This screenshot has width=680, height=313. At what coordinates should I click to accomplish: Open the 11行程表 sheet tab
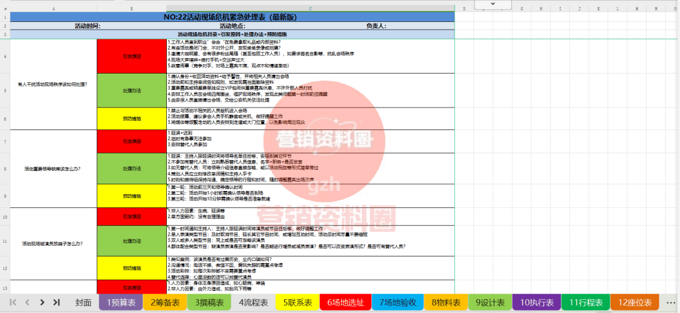(x=585, y=302)
